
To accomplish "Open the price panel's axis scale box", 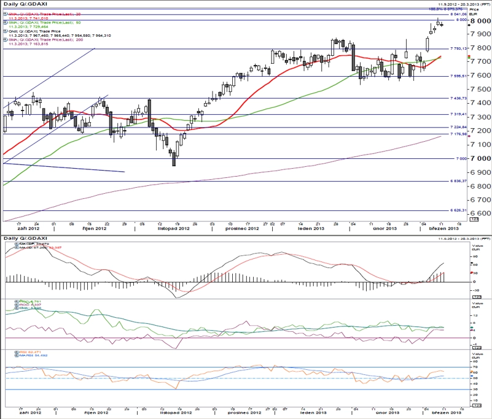I will (x=474, y=220).
